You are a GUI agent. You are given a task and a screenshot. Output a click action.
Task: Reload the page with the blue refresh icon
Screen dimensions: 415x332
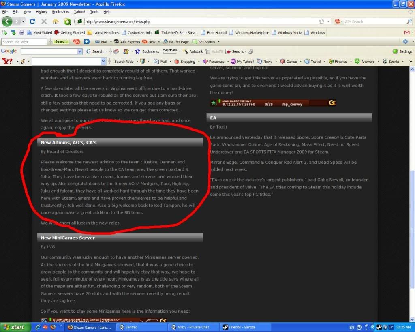[x=32, y=21]
